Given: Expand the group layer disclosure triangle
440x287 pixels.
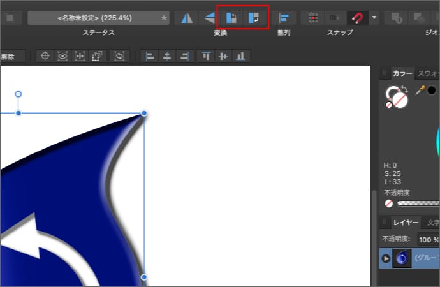Looking at the screenshot, I should point(386,258).
